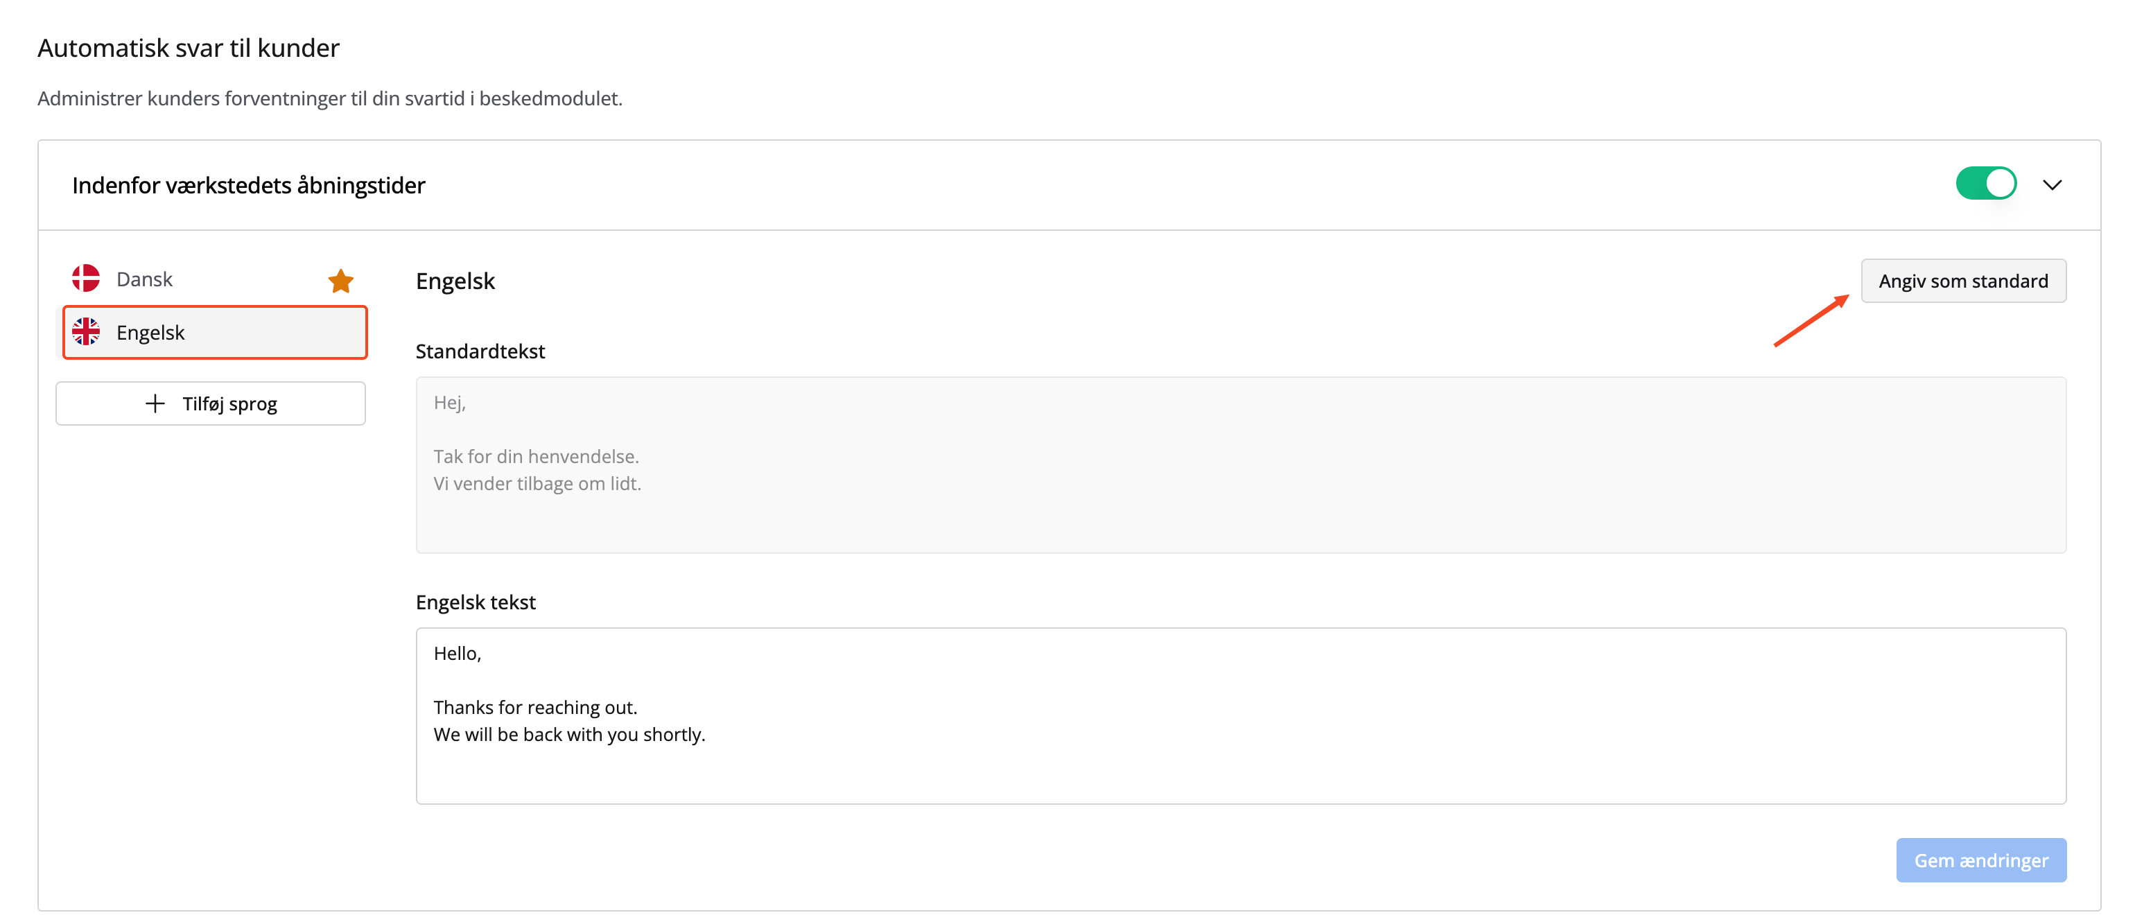Disable the opening-hours auto-reply toggle
The image size is (2135, 915).
coord(1986,184)
